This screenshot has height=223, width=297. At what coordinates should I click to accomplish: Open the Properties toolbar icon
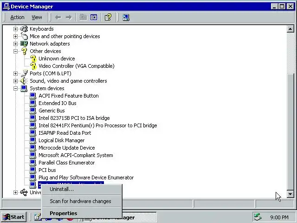[x=108, y=18]
